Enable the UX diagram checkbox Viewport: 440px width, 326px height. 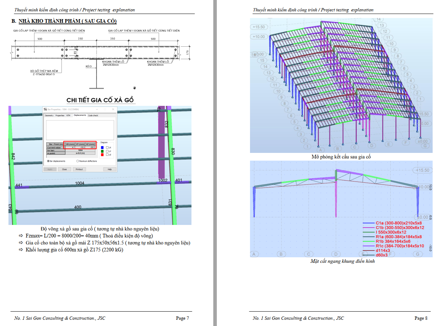[107, 147]
